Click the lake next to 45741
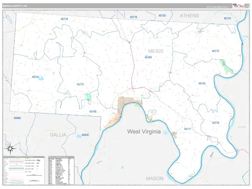This screenshot has width=252, height=189. (x=41, y=78)
